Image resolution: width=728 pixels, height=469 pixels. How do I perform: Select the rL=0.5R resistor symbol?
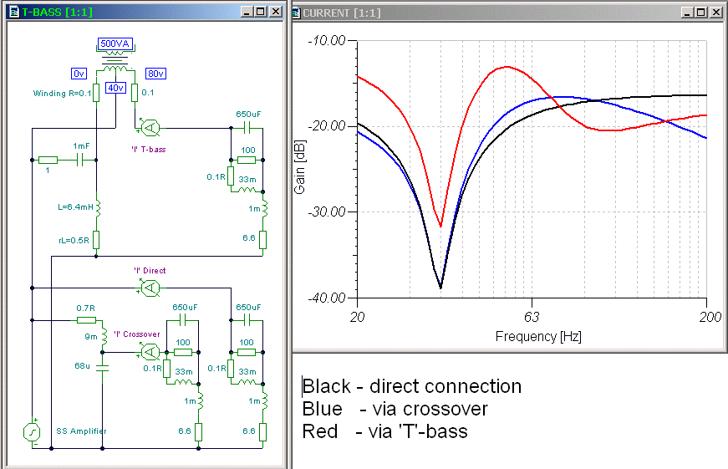96,240
